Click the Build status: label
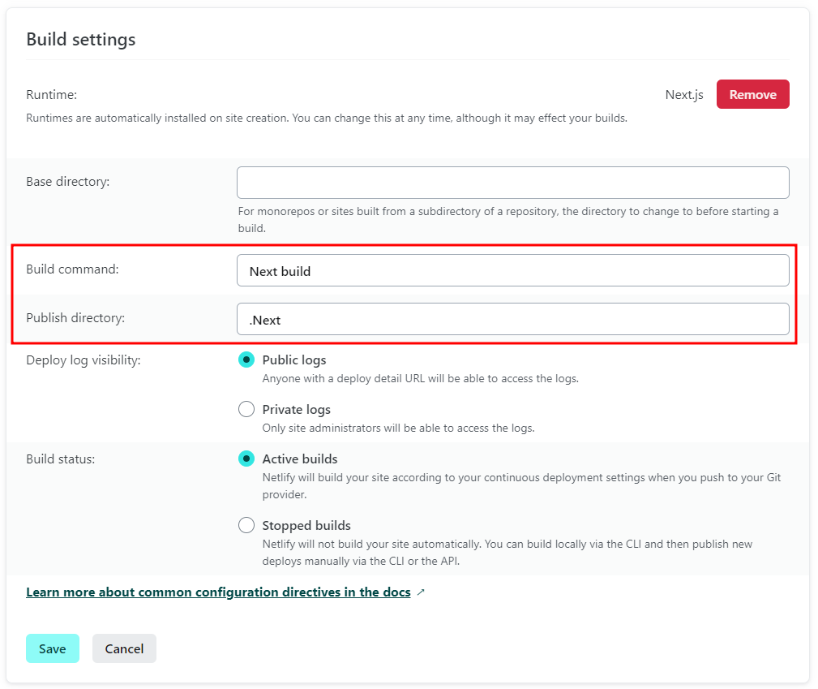Screen dimensions: 818x689 click(61, 459)
